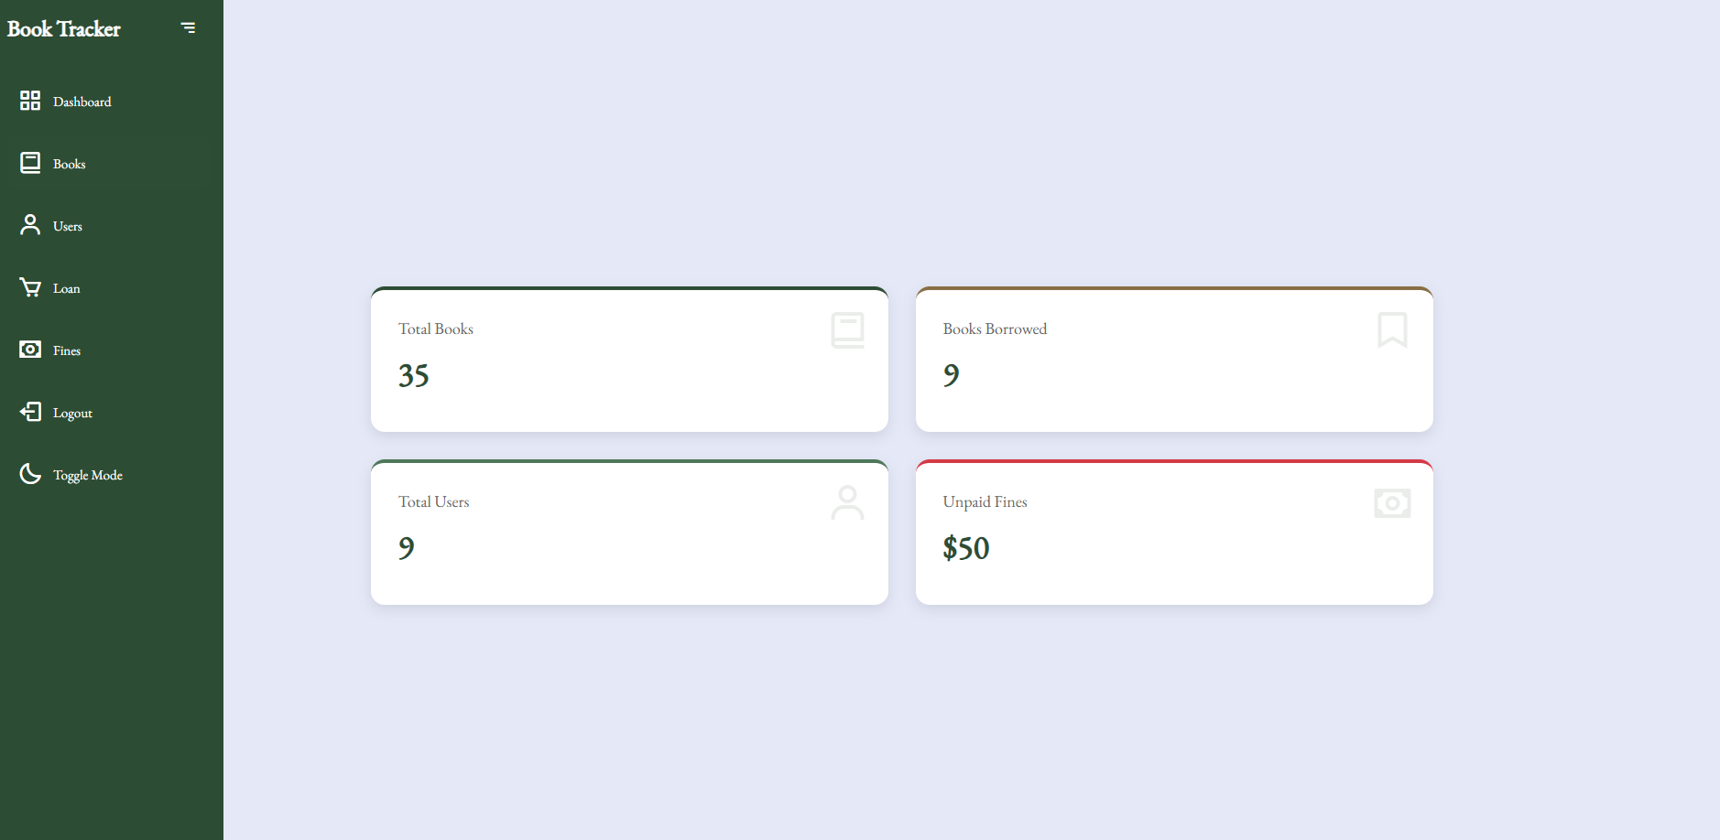The image size is (1720, 840).
Task: Go to the Users page
Action: [x=68, y=227]
